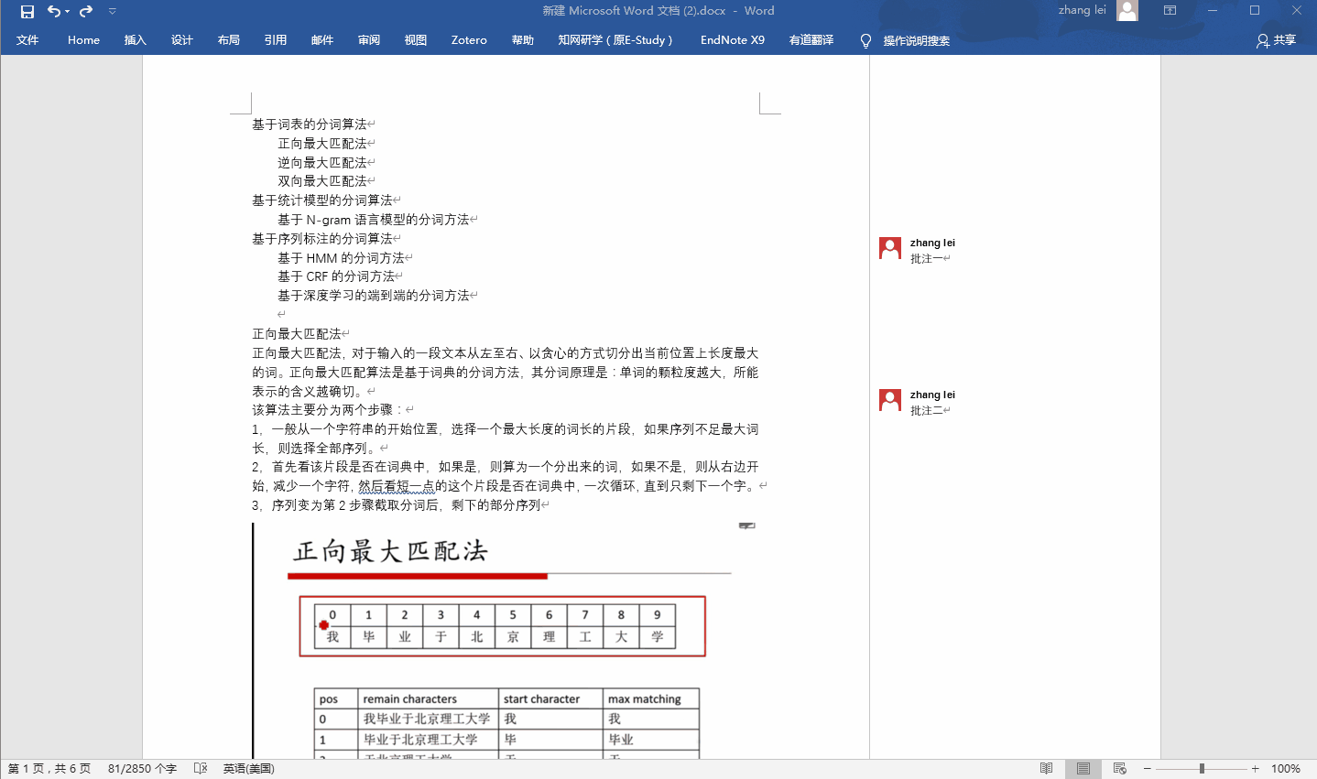Click heading text 基于词表的分词算法
The image size is (1317, 779).
pyautogui.click(x=310, y=124)
